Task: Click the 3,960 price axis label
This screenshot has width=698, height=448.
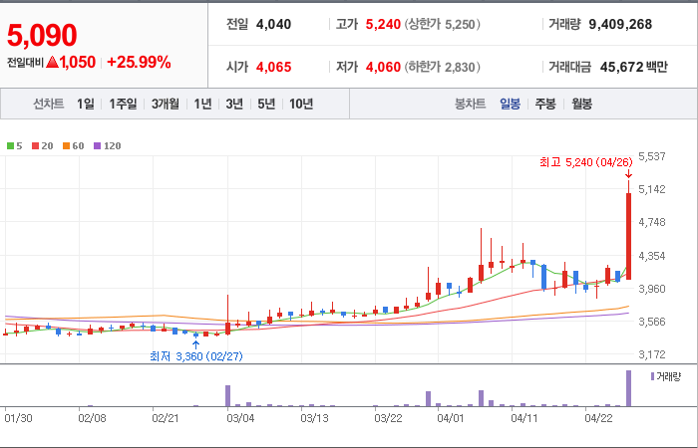Action: [652, 289]
